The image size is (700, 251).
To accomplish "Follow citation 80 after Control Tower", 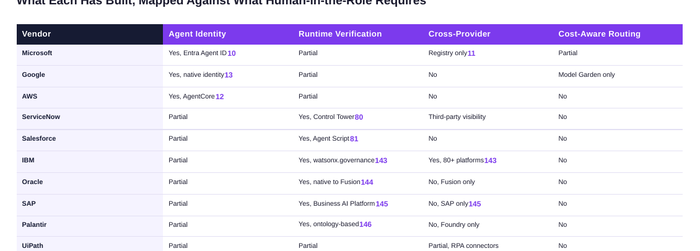I will (x=359, y=117).
